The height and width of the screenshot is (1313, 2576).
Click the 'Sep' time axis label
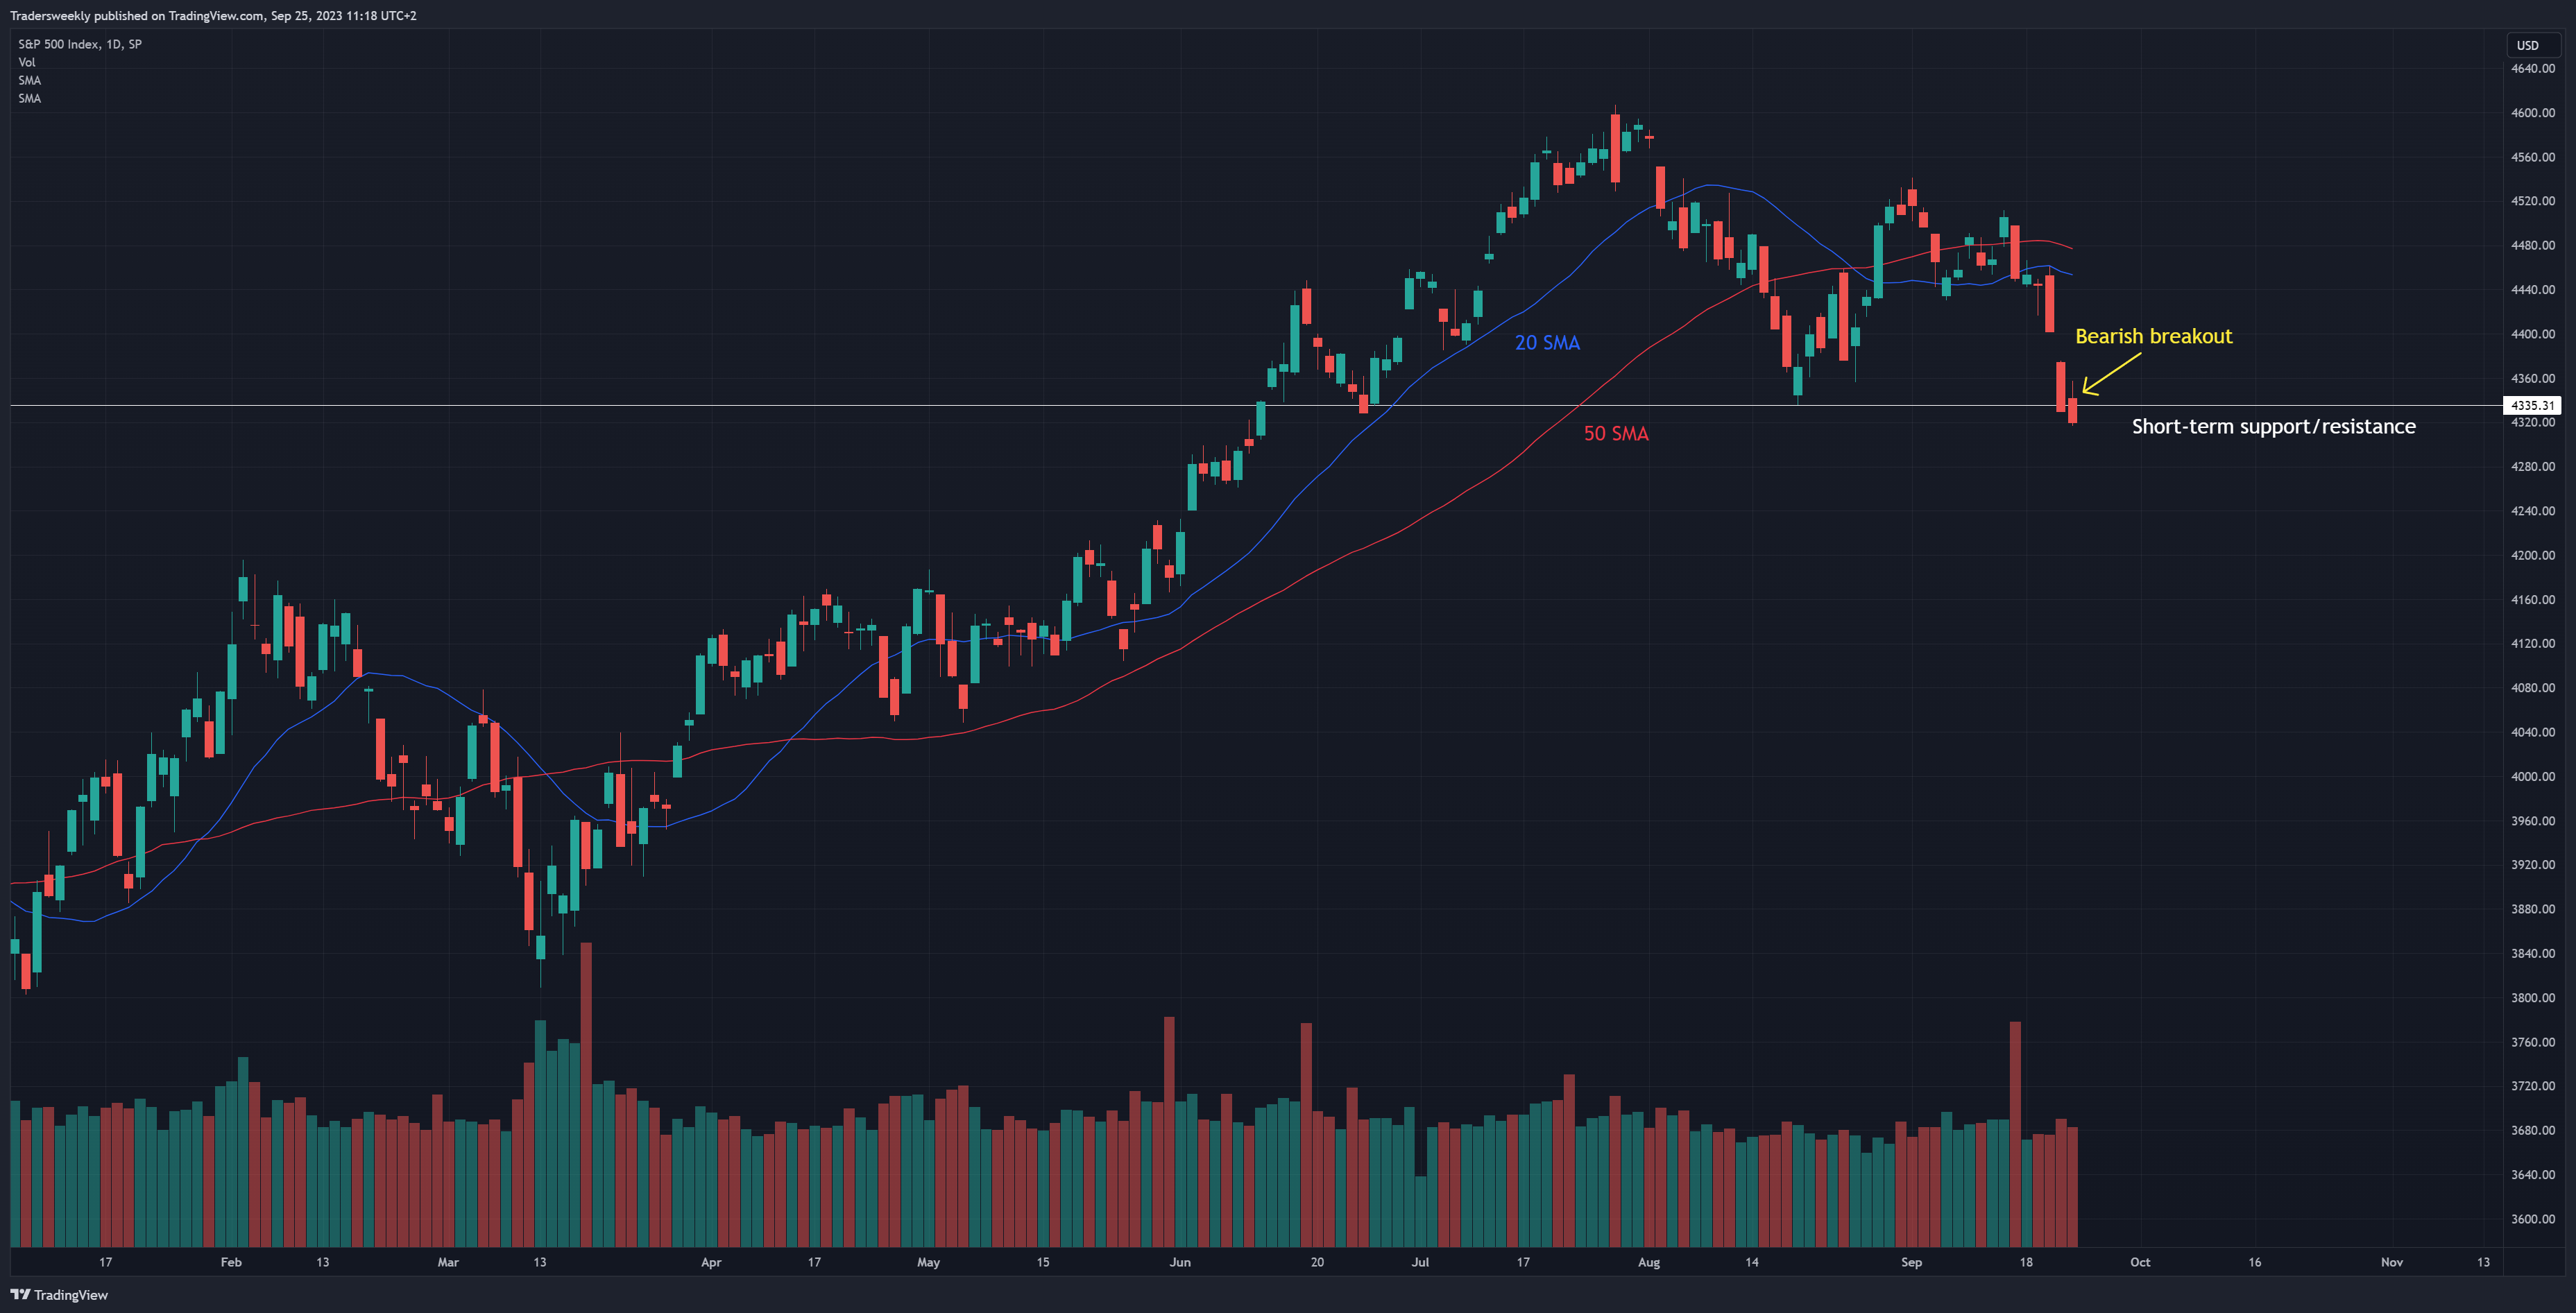[x=1911, y=1262]
